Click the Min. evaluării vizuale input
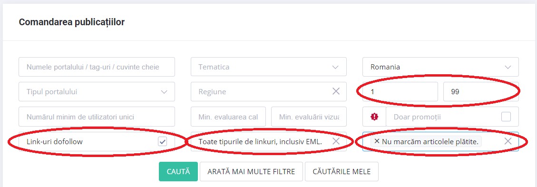Viewport: 537px width, 187px height. (x=309, y=117)
